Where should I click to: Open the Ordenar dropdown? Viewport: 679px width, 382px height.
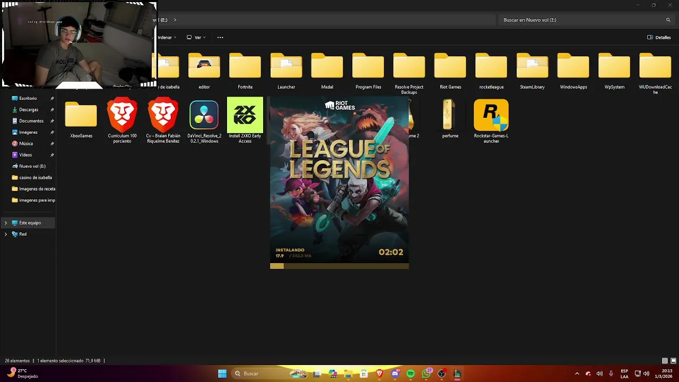166,38
